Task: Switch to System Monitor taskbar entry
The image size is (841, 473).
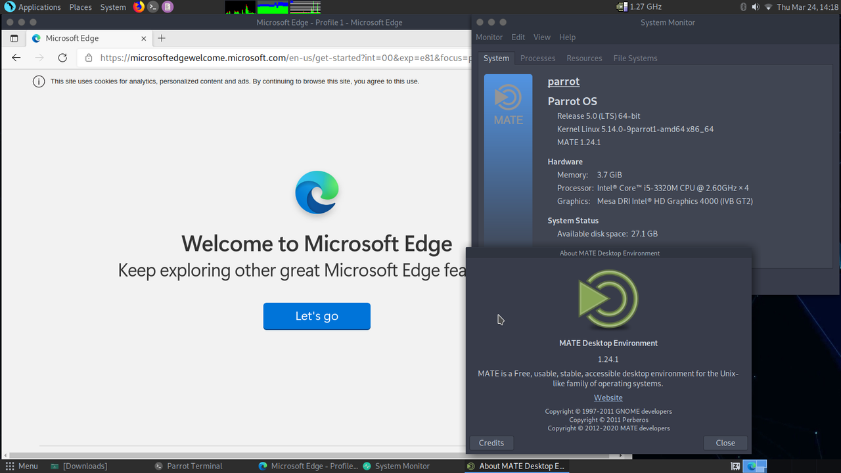Action: click(396, 466)
